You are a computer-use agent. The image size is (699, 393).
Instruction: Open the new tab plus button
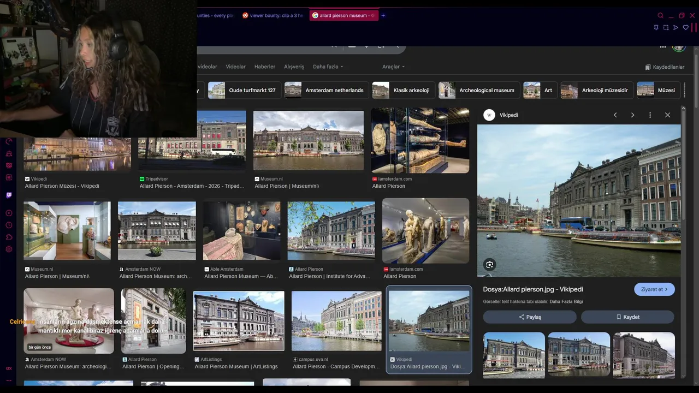(383, 15)
